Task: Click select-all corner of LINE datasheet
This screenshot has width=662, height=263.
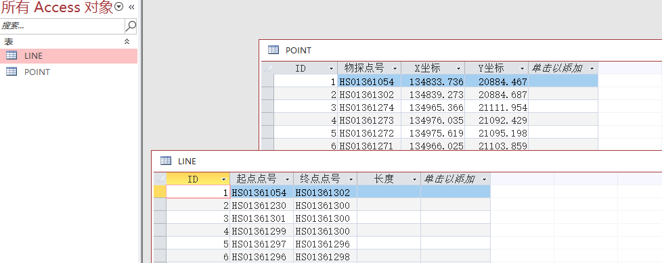Action: click(160, 179)
